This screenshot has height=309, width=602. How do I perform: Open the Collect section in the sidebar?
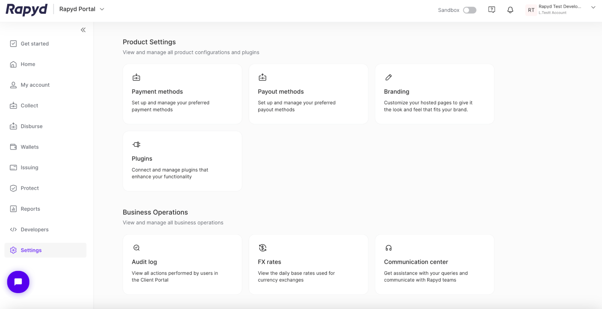[x=29, y=105]
